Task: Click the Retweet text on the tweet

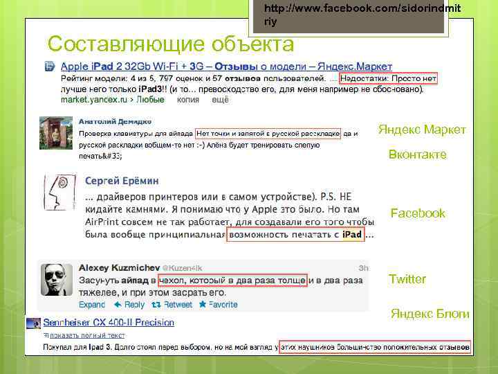Action: (178, 305)
